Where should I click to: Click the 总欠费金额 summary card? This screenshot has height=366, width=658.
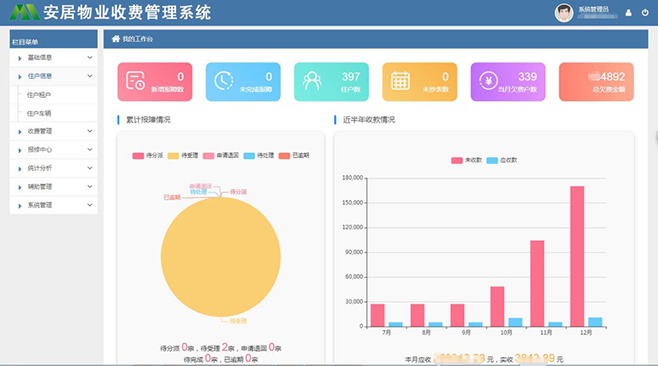596,81
